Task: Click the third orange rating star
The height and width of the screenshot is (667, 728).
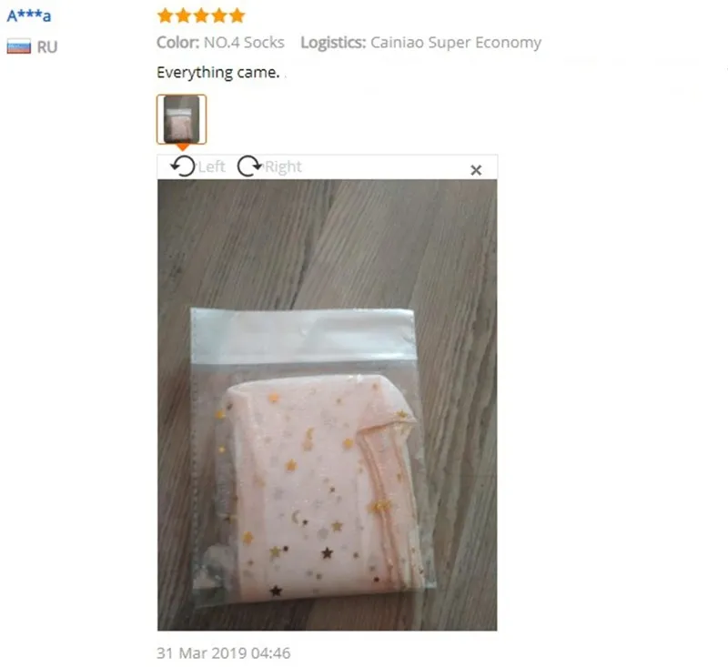Action: point(201,15)
